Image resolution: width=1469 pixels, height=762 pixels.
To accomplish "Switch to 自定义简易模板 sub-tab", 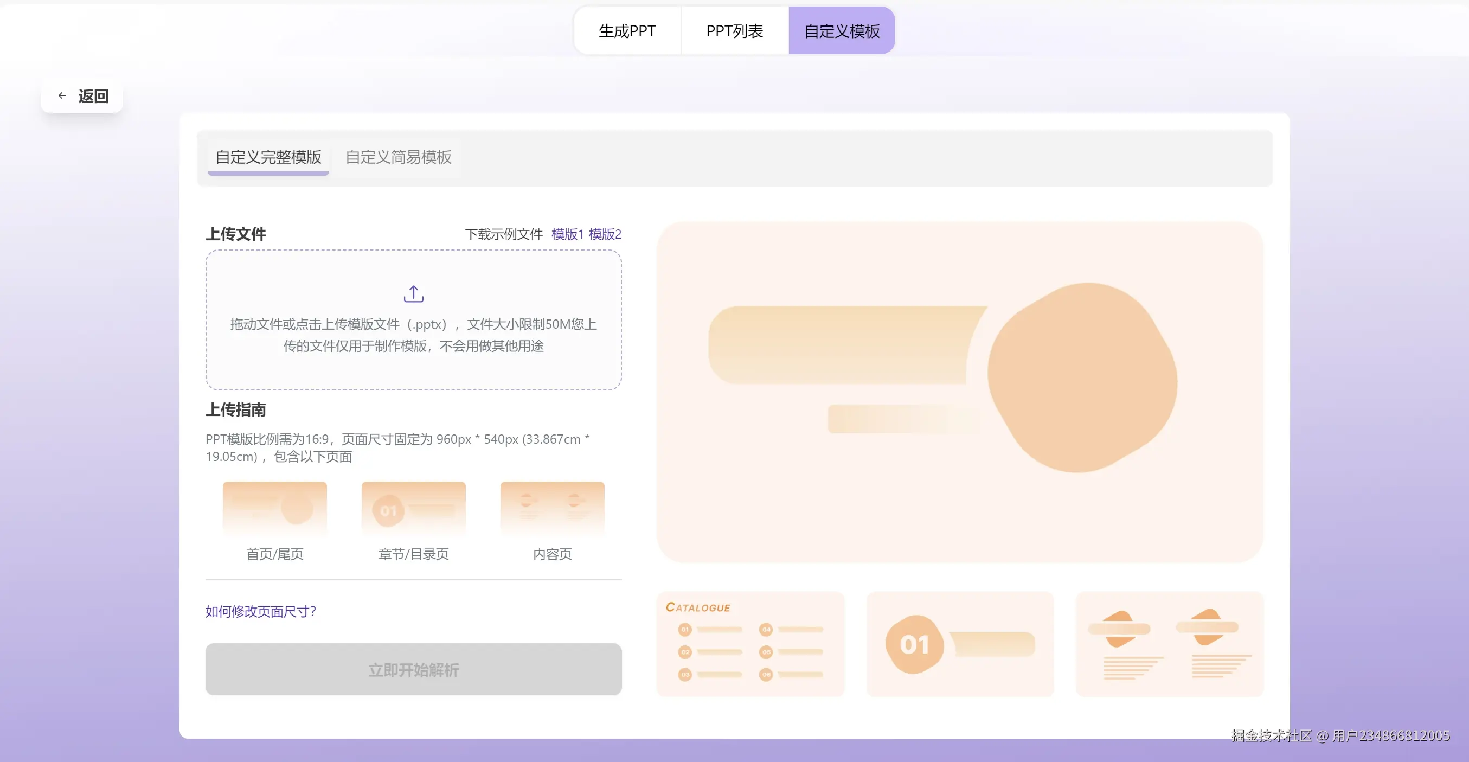I will (x=398, y=157).
